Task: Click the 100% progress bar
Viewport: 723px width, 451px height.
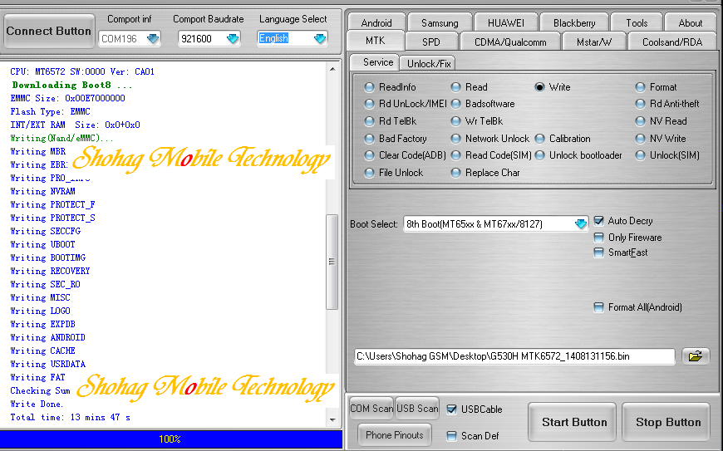Action: coord(170,439)
